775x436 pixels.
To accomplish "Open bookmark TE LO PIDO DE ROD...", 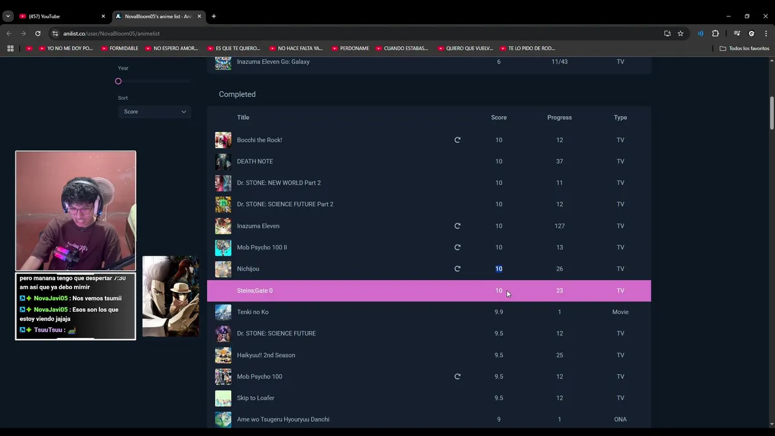I will [x=527, y=48].
